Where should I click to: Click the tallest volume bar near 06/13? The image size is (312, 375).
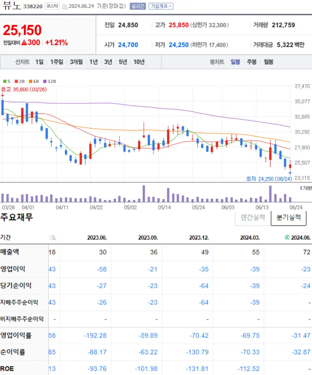click(270, 194)
